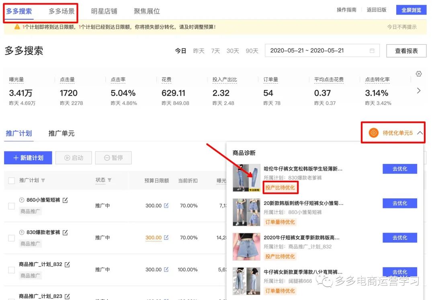
Task: Click 去优化 for 哈伦牛仔裤女宽松韩版 item
Action: tap(400, 169)
